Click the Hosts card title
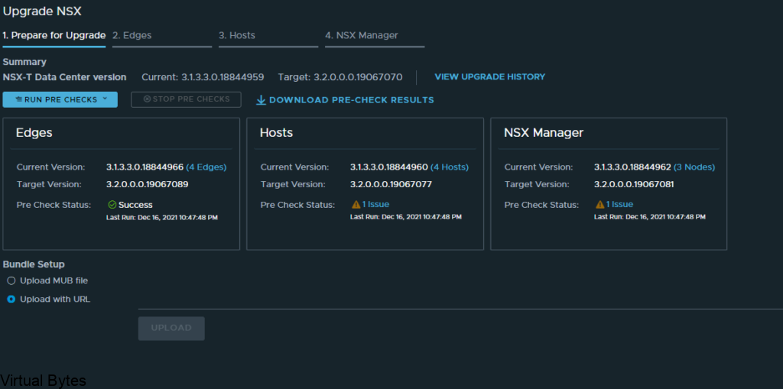 click(276, 133)
